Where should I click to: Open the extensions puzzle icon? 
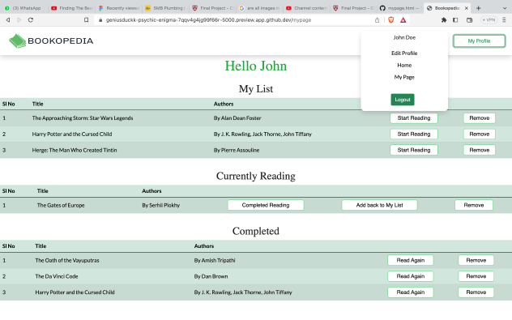444,20
